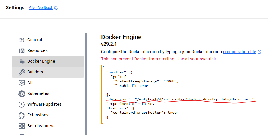Click the Extensions puzzle piece icon

[22, 115]
